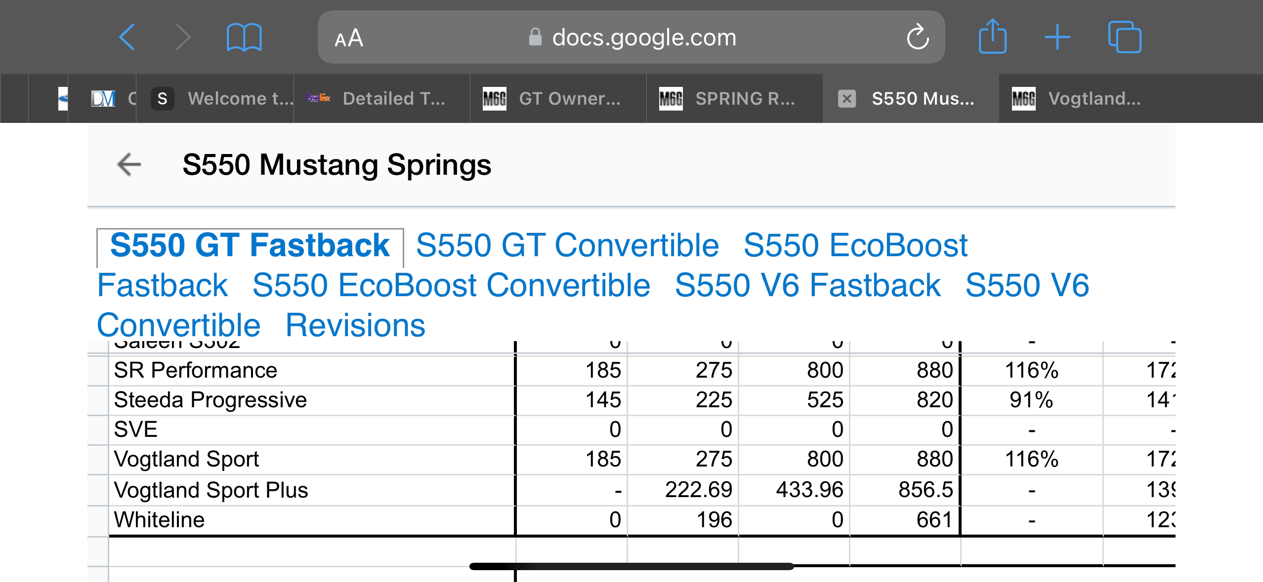Click the 525 cell in Steeda row
Screen dimensions: 1263x582
825,400
